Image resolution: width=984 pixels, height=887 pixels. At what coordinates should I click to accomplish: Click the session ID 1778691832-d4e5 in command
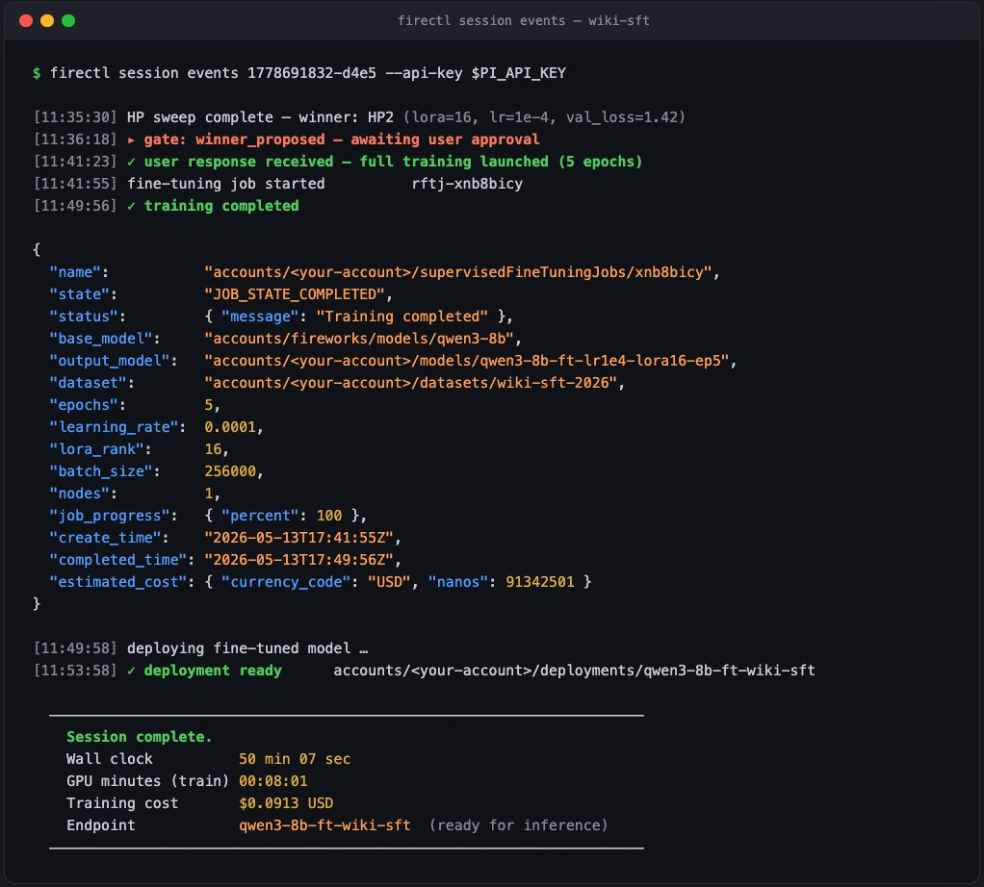312,73
